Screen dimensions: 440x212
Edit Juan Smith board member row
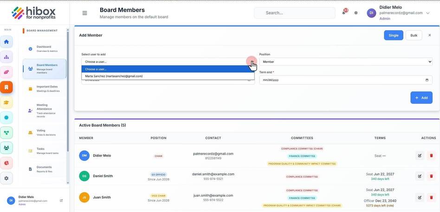420,198
